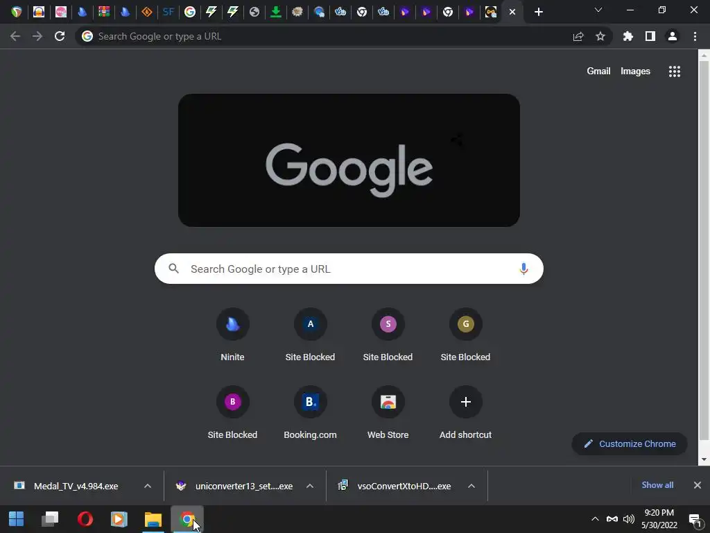Show all downloads

(657, 485)
